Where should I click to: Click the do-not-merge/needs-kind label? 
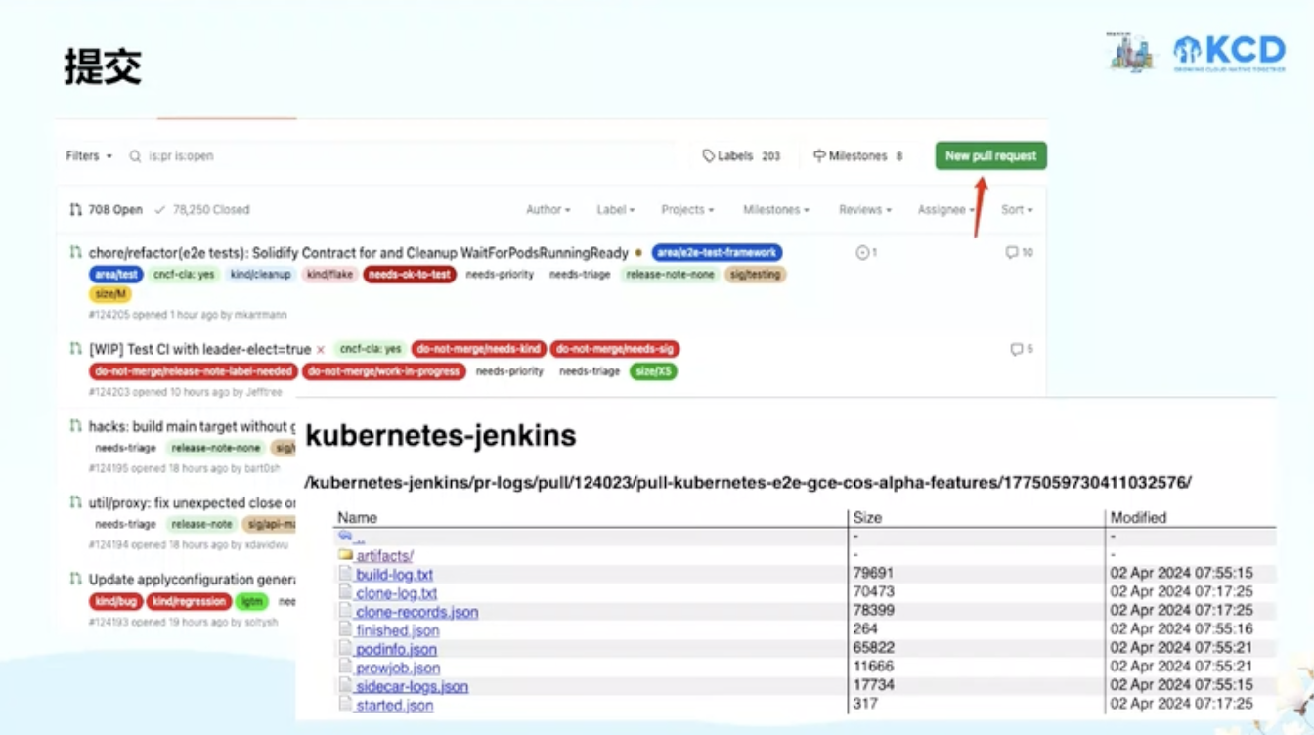(478, 349)
